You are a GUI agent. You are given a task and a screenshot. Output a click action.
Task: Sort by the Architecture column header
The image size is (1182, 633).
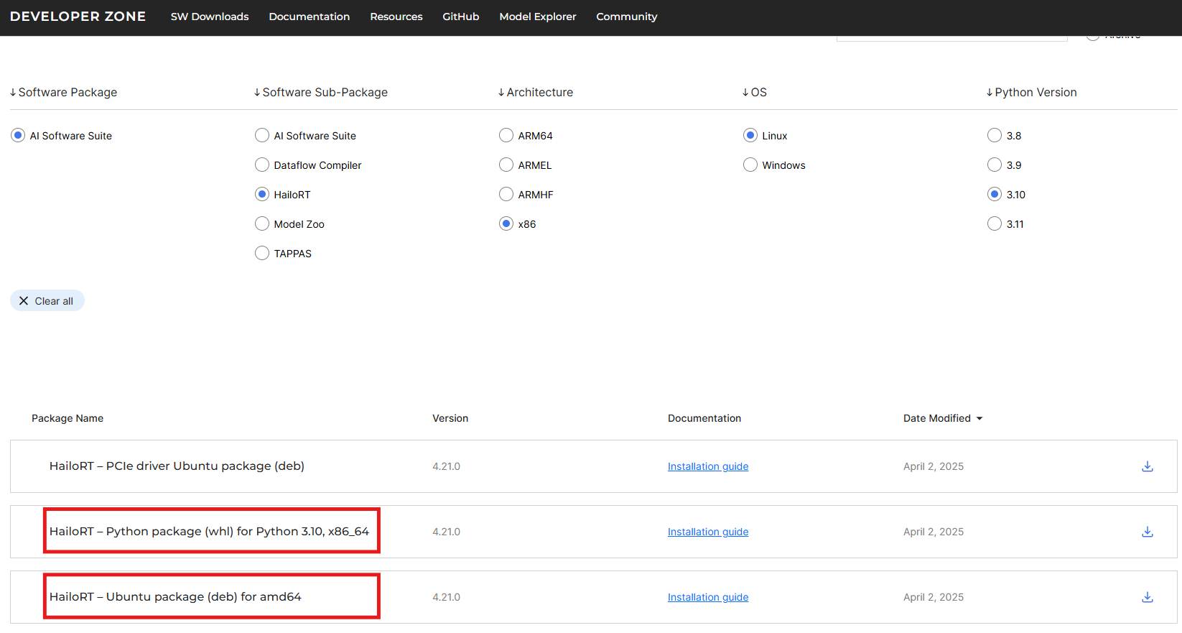536,93
